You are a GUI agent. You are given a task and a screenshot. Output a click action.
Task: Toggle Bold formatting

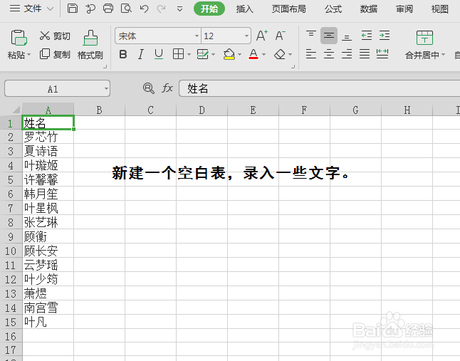tap(123, 54)
